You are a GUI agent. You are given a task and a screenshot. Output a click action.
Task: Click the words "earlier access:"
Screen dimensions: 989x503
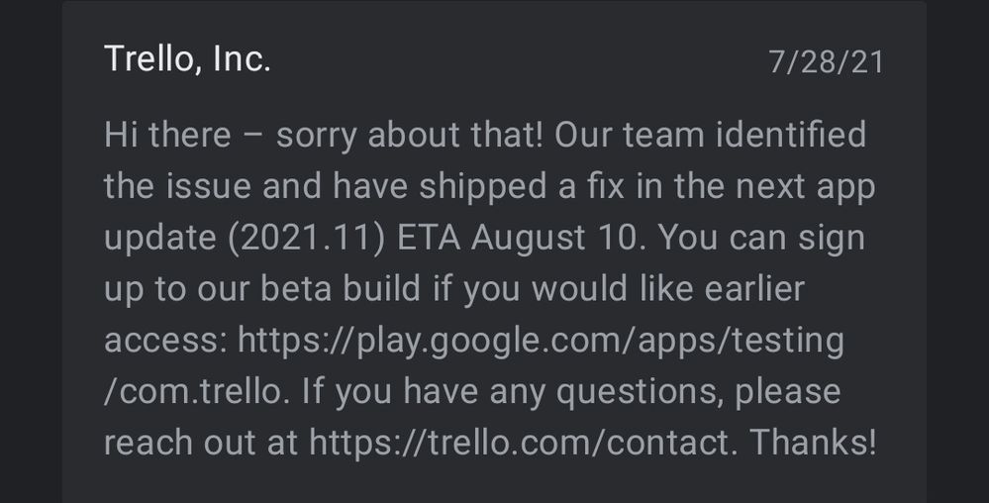tap(454, 314)
